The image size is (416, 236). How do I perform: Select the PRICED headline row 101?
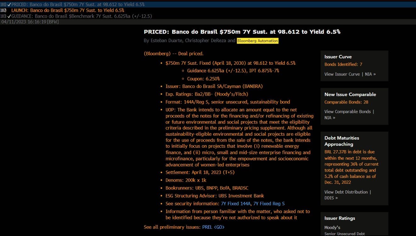click(208, 4)
